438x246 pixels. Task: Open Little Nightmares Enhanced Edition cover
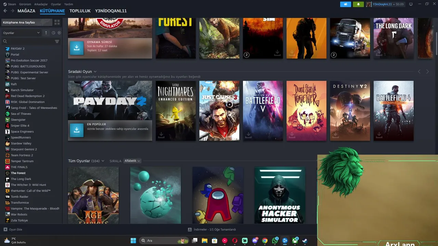tap(176, 111)
